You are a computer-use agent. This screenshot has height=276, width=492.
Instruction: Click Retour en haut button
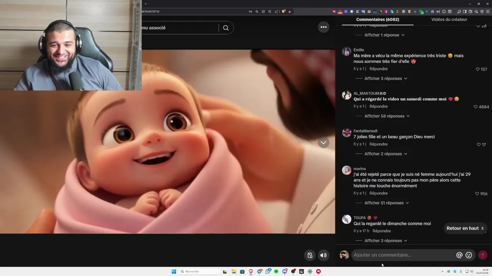[465, 228]
